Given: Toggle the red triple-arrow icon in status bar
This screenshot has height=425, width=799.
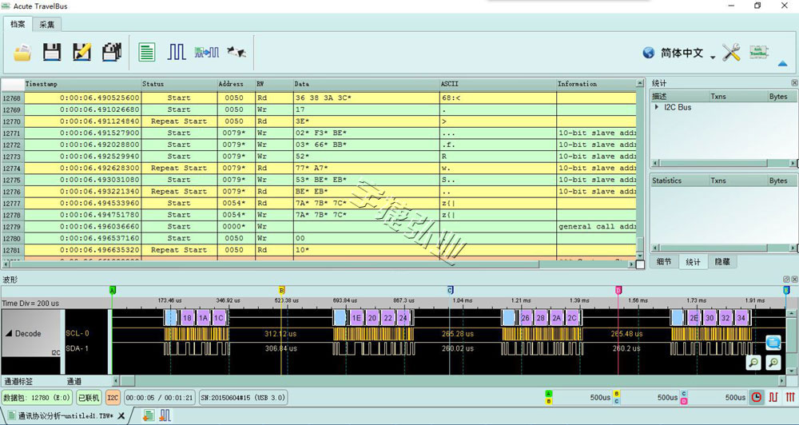Looking at the screenshot, I should tap(790, 398).
